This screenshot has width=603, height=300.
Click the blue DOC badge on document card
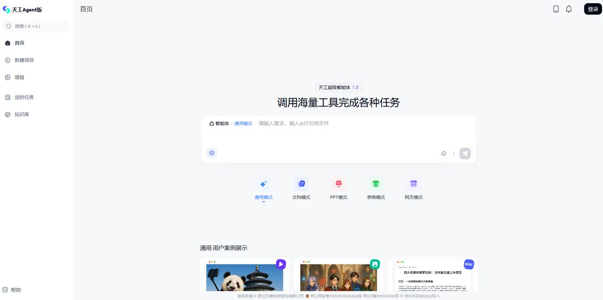coord(469,264)
